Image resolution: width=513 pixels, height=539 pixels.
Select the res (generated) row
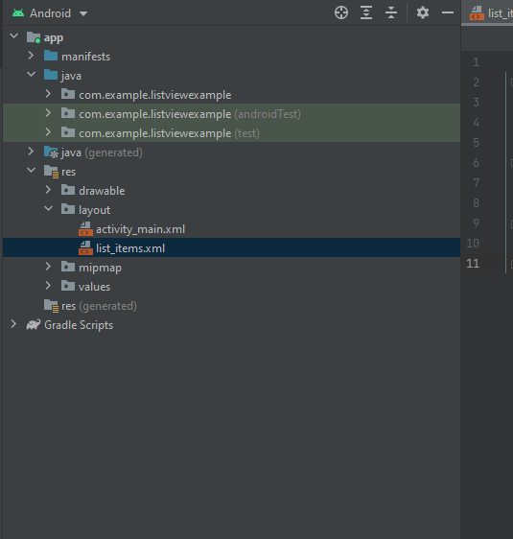pos(232,306)
